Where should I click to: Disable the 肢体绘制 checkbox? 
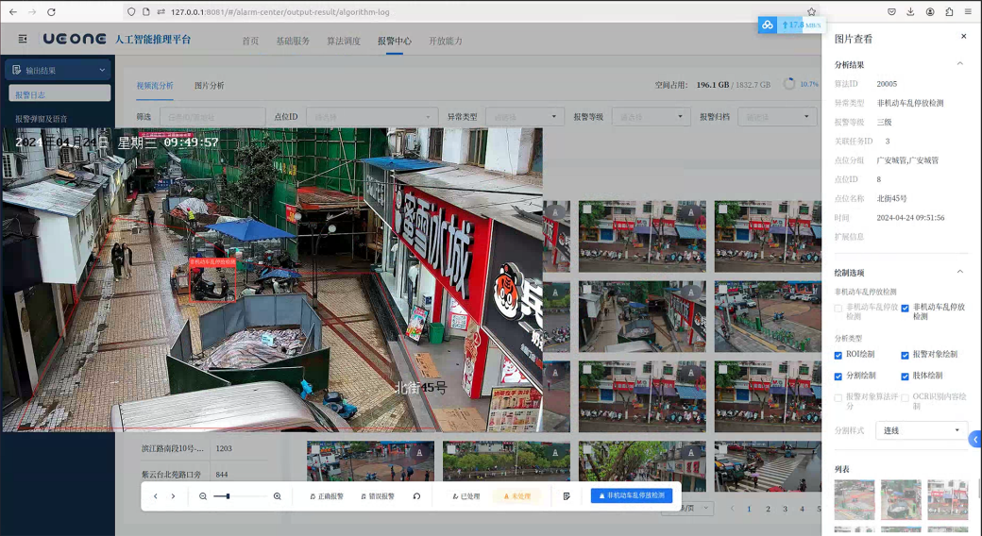point(905,377)
